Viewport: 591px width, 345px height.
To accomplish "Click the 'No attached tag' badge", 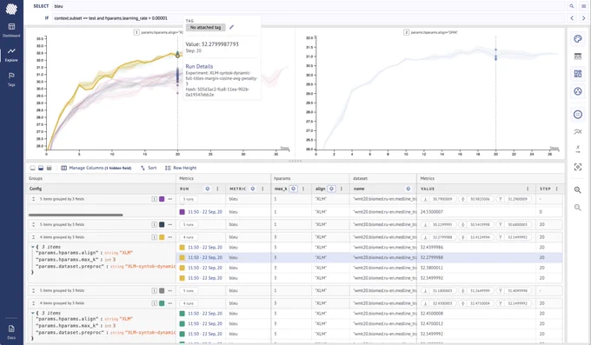I will (205, 27).
